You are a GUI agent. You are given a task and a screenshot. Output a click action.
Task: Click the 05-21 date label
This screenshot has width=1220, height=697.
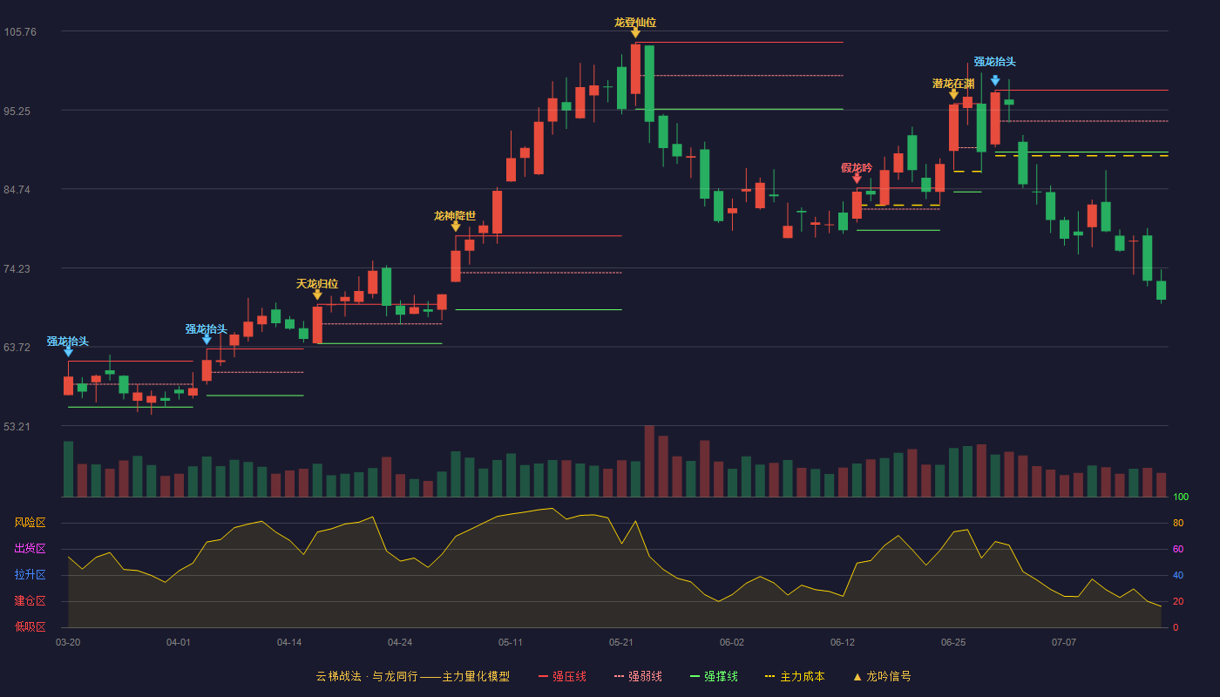(621, 642)
